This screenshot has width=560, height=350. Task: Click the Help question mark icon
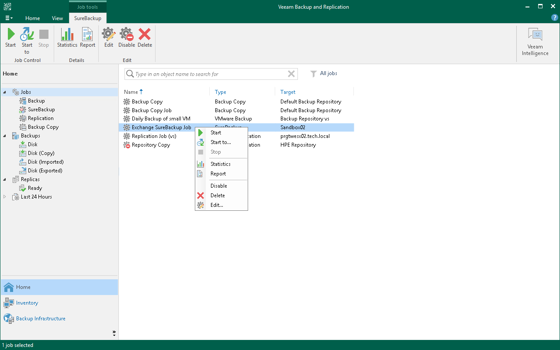point(554,18)
